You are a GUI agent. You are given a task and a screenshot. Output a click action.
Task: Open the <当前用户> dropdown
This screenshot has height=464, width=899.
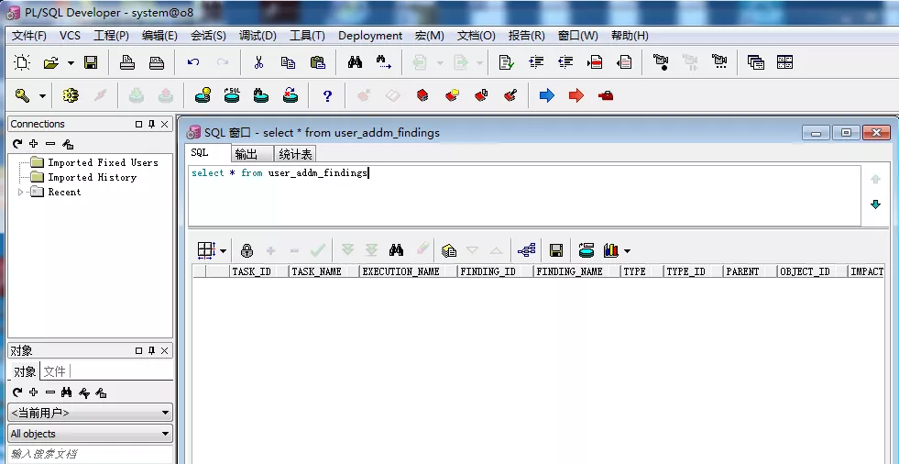(90, 413)
